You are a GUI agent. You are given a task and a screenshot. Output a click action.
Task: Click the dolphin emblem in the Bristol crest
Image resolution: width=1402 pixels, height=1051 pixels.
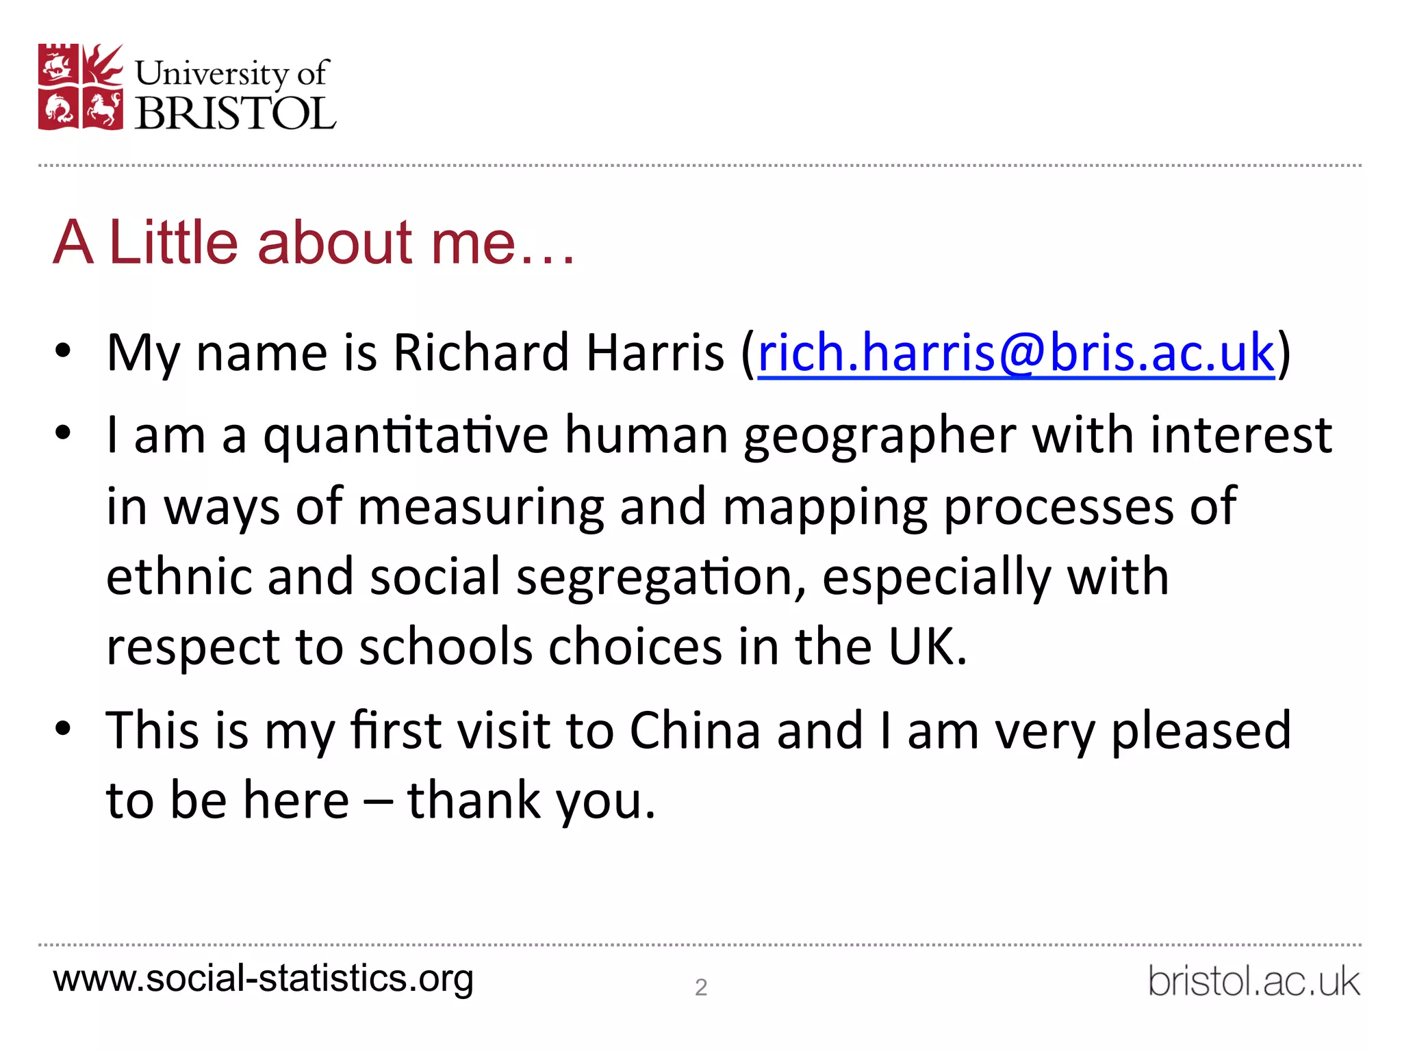coord(59,109)
